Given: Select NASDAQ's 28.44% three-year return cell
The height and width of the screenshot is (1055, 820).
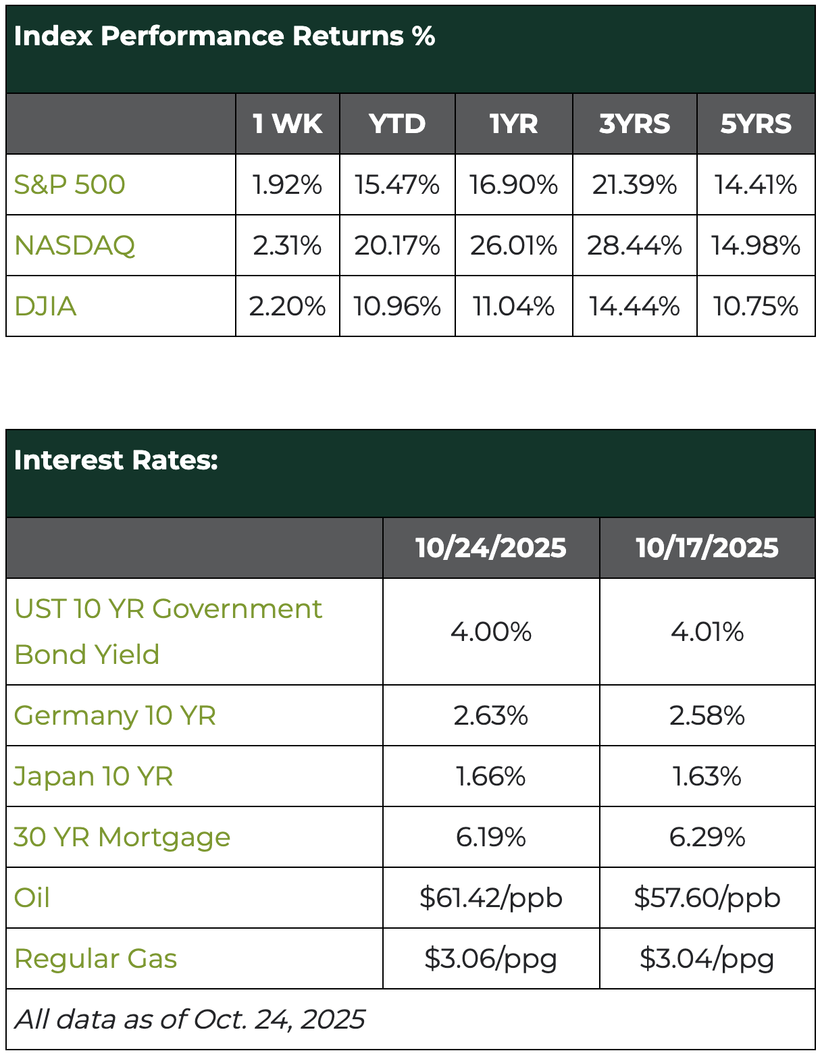Looking at the screenshot, I should coord(634,245).
